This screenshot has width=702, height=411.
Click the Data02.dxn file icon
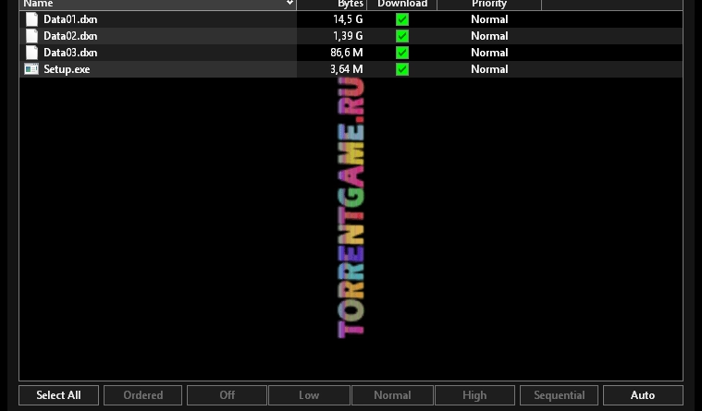point(31,36)
